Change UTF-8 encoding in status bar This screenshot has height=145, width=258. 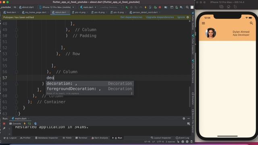click(160, 142)
